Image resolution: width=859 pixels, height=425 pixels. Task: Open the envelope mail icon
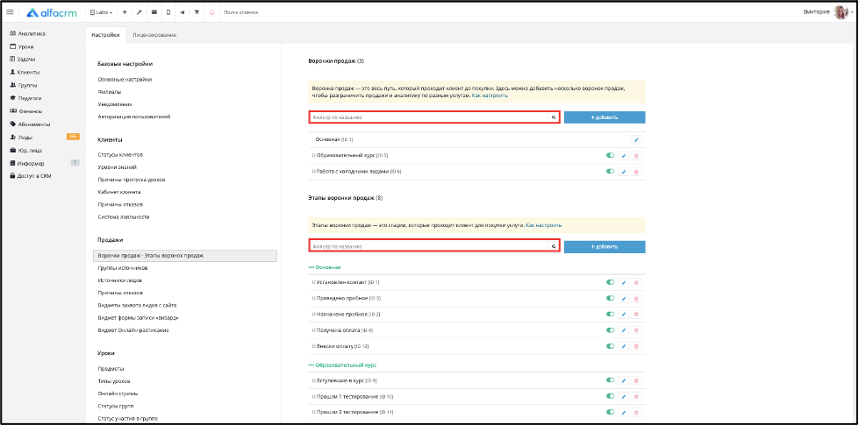pos(154,12)
